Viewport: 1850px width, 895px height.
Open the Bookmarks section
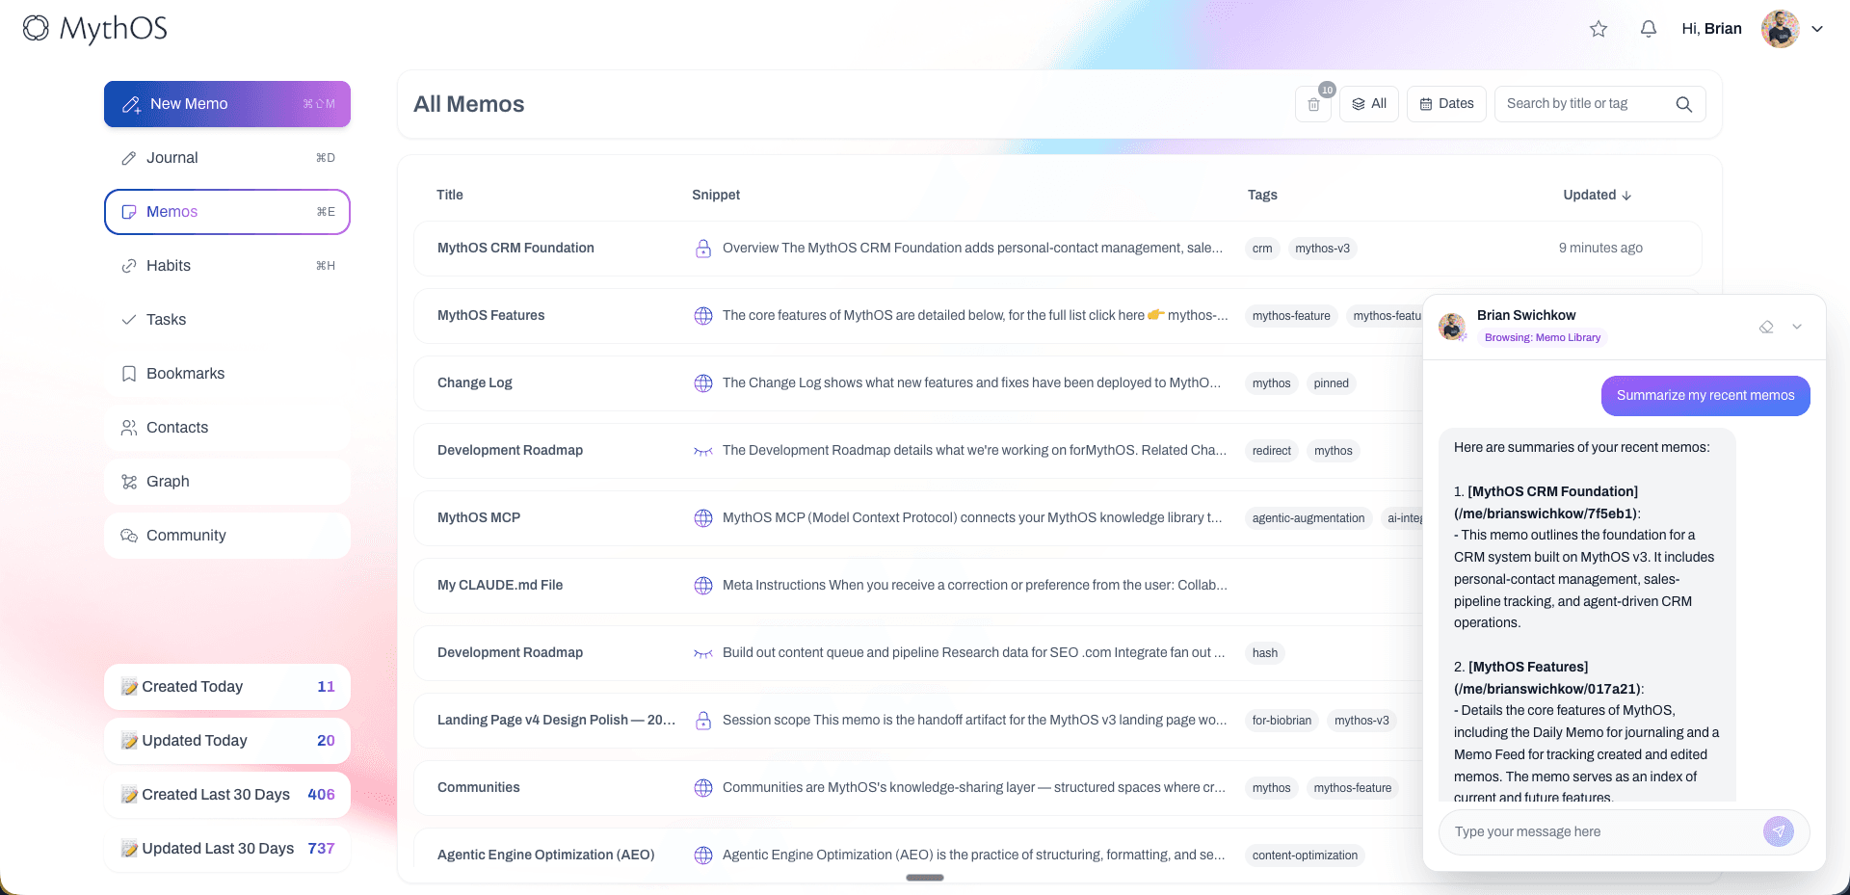click(185, 373)
